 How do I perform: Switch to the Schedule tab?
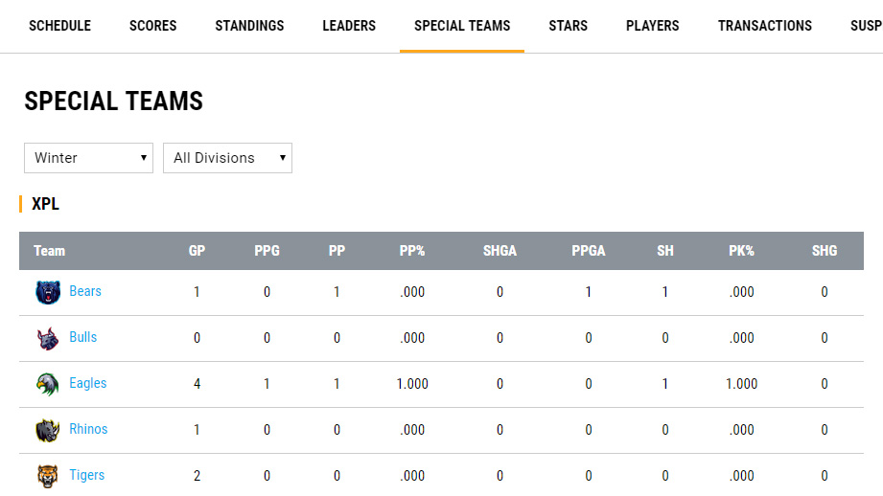[59, 26]
